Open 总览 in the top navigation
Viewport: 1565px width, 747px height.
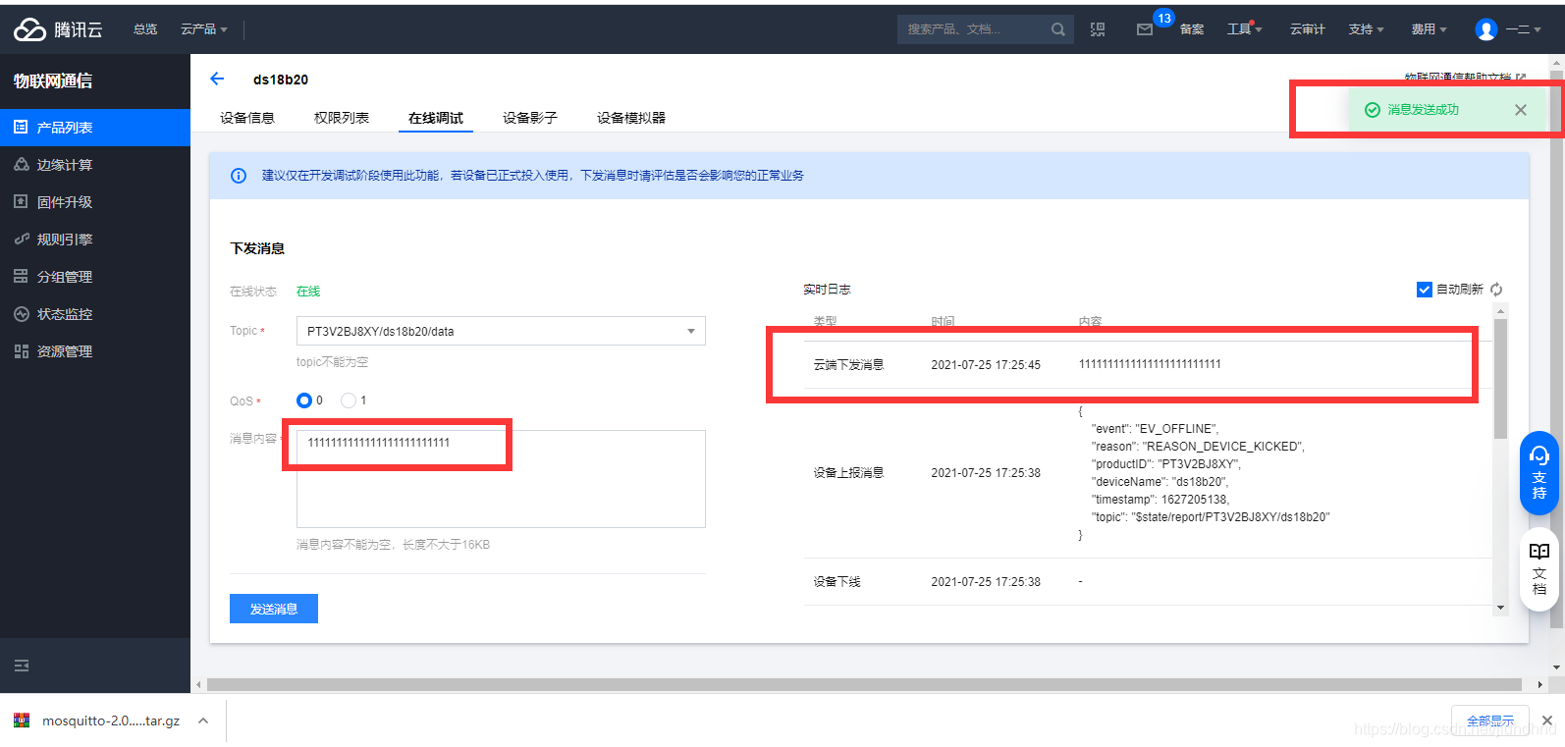coord(145,29)
